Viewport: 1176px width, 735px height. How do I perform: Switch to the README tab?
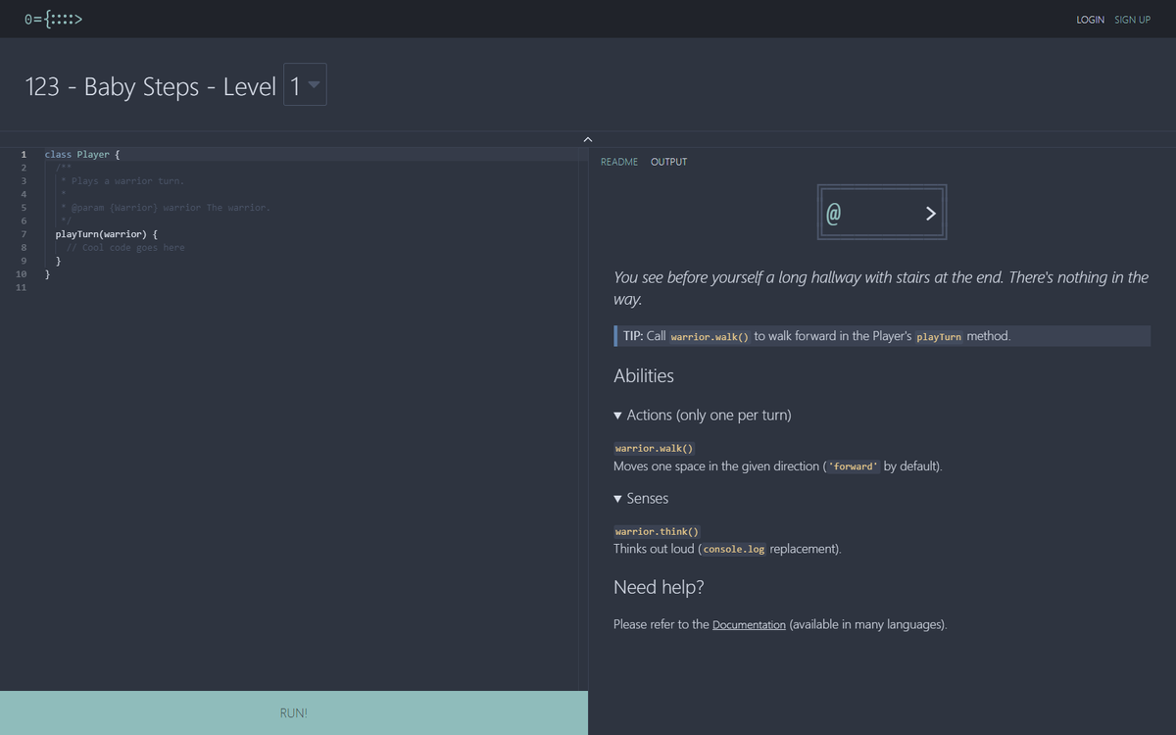point(618,162)
